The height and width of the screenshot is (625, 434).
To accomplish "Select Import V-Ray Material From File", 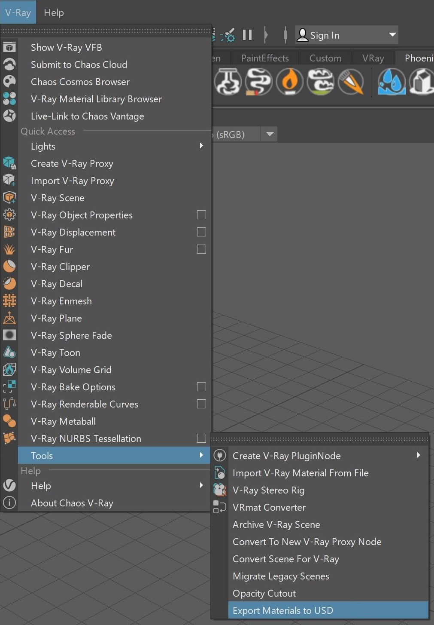I will 328,472.
